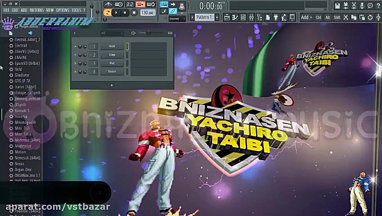Viewport: 382px width, 216px height.
Task: Click the record button in the transport
Action: (x=134, y=13)
